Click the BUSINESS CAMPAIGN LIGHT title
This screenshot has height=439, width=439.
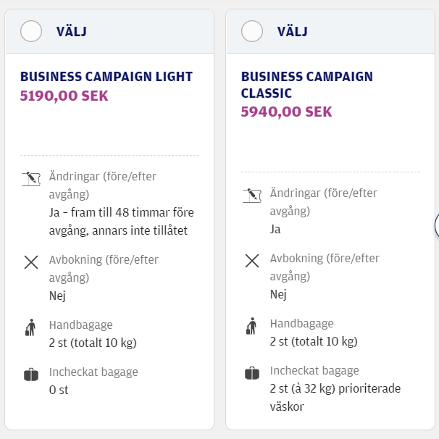tap(106, 76)
